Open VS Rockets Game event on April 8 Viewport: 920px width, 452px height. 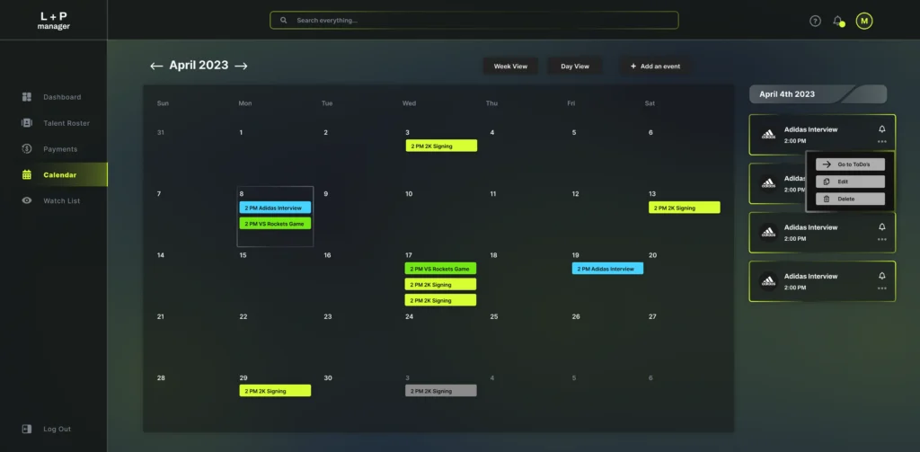(x=275, y=224)
